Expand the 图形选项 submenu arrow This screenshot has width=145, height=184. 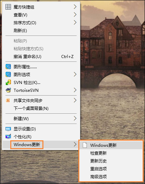(75, 74)
